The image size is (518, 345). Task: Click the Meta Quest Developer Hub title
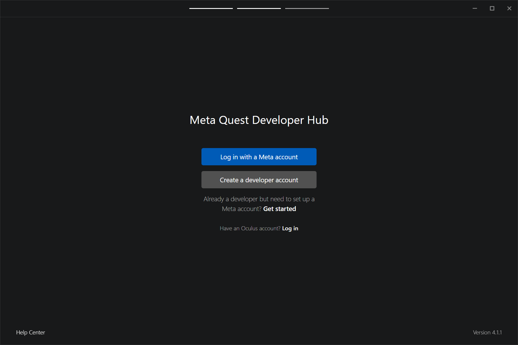259,120
